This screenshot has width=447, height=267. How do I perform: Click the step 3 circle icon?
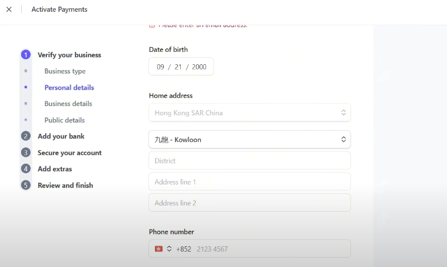click(x=25, y=153)
